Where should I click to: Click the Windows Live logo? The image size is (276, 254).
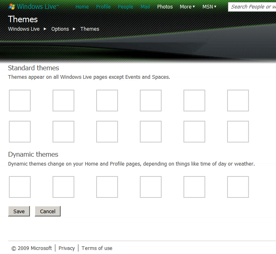pos(34,7)
